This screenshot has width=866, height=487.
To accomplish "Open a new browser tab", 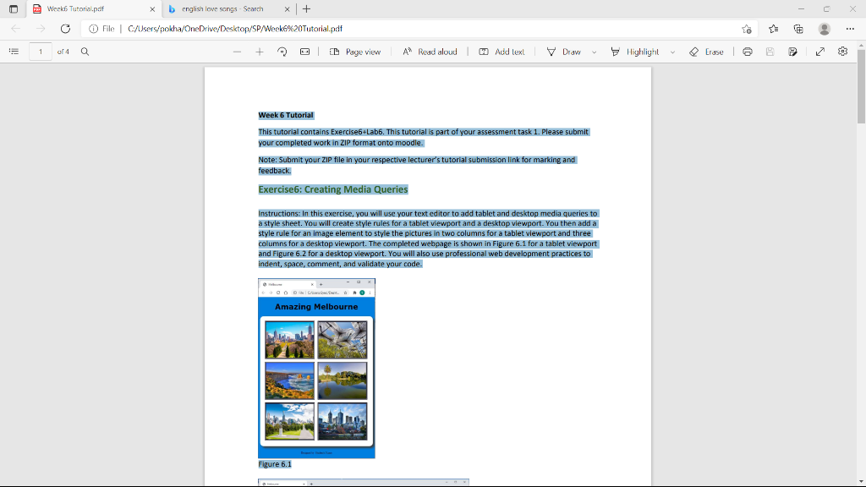I will click(306, 8).
